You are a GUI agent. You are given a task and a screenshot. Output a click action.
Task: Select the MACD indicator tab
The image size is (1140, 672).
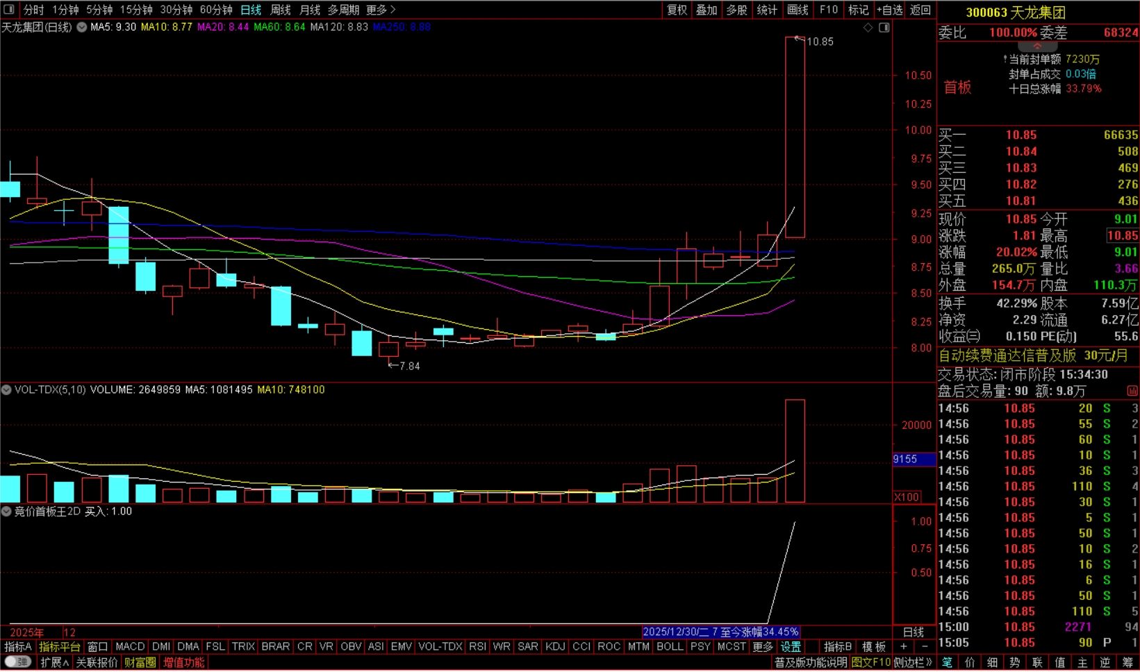(130, 646)
